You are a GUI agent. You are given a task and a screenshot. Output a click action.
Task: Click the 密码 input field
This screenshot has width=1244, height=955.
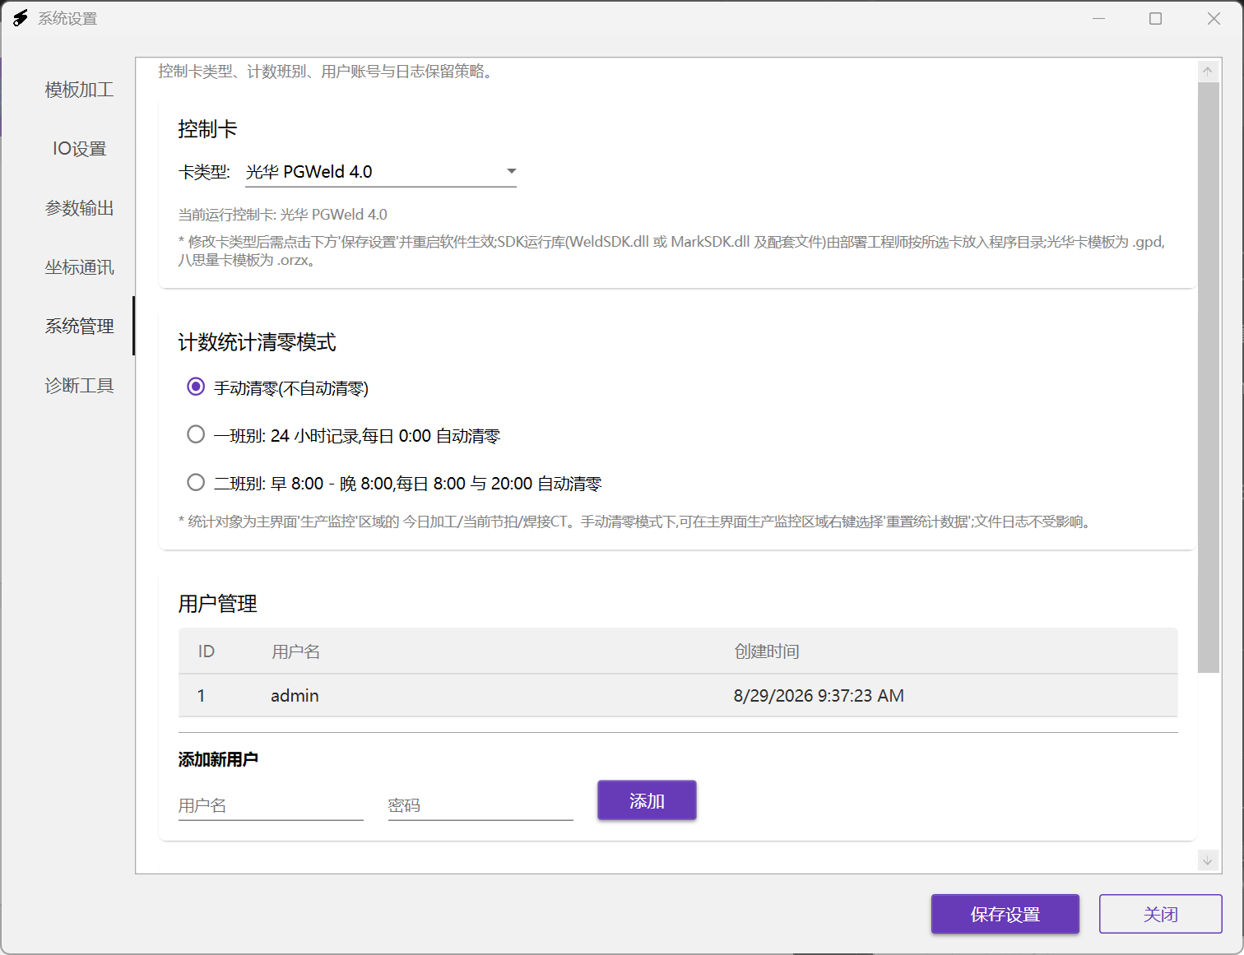[x=480, y=805]
